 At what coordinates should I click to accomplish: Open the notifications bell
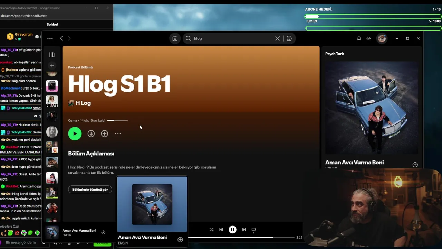tap(359, 38)
